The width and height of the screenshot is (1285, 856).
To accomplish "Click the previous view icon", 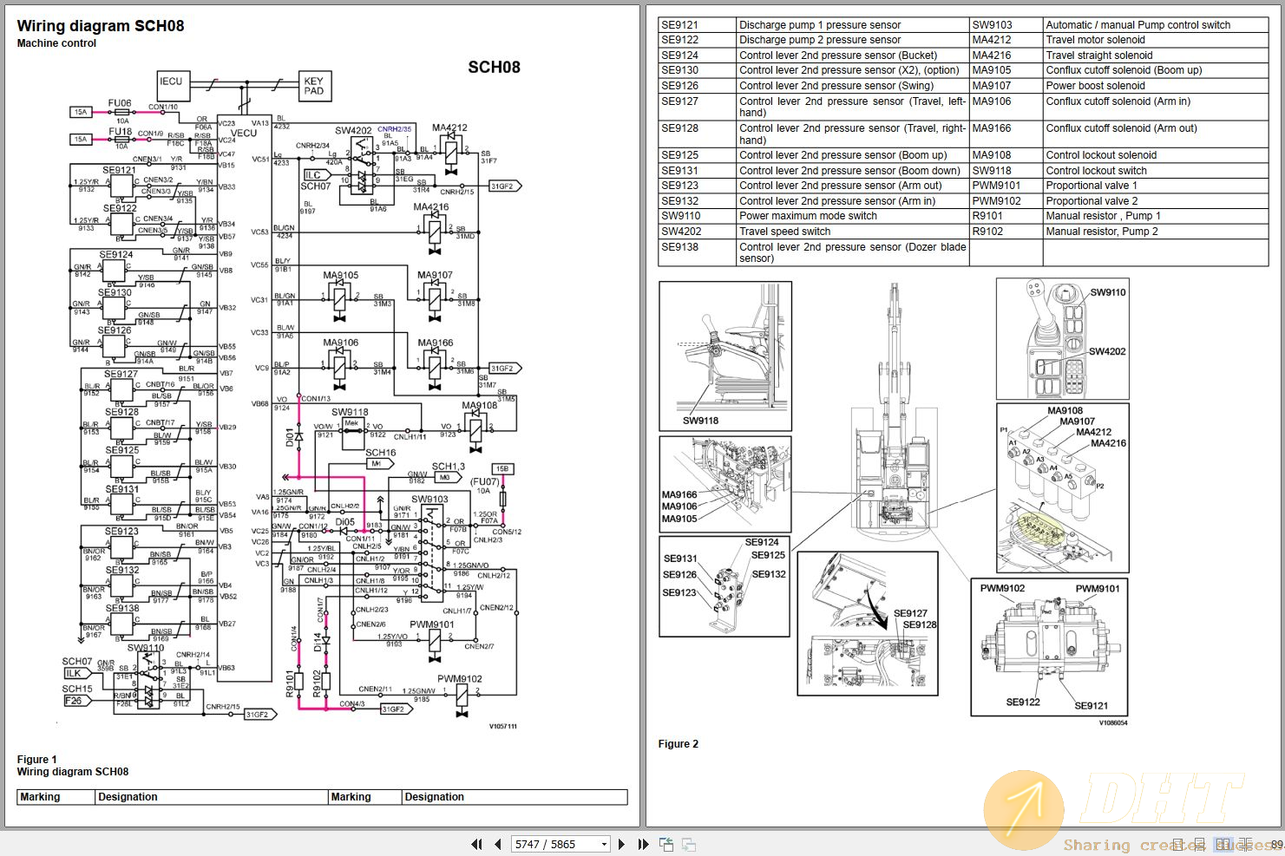I will [x=666, y=844].
